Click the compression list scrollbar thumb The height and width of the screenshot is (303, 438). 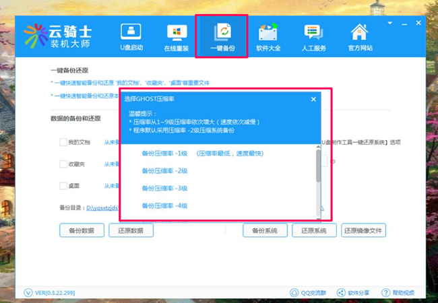[x=318, y=166]
